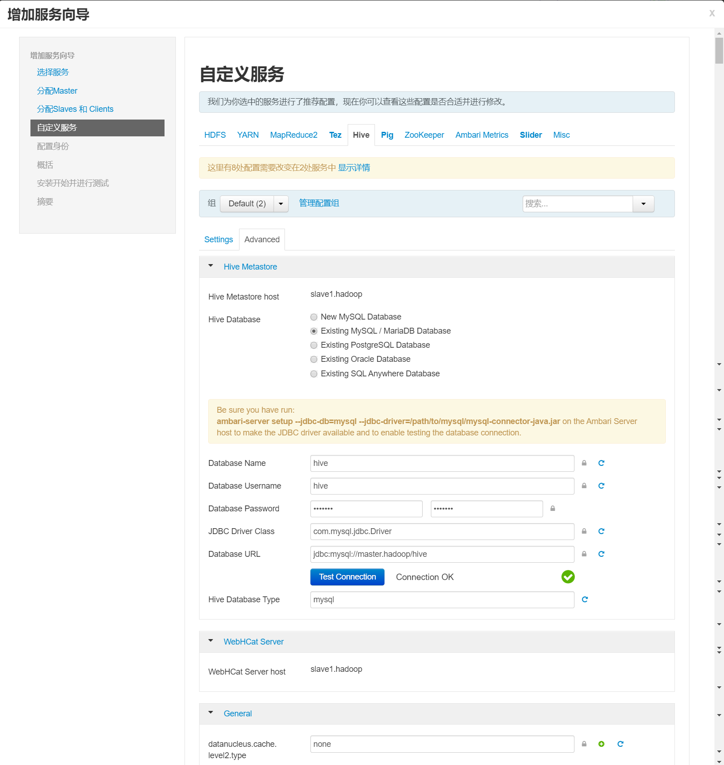Click into datanucleus.cache.level2.type input
724x765 pixels.
point(442,744)
